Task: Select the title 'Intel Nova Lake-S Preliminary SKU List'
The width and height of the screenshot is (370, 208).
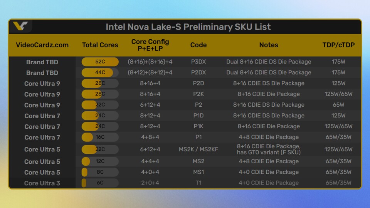Action: (188, 27)
